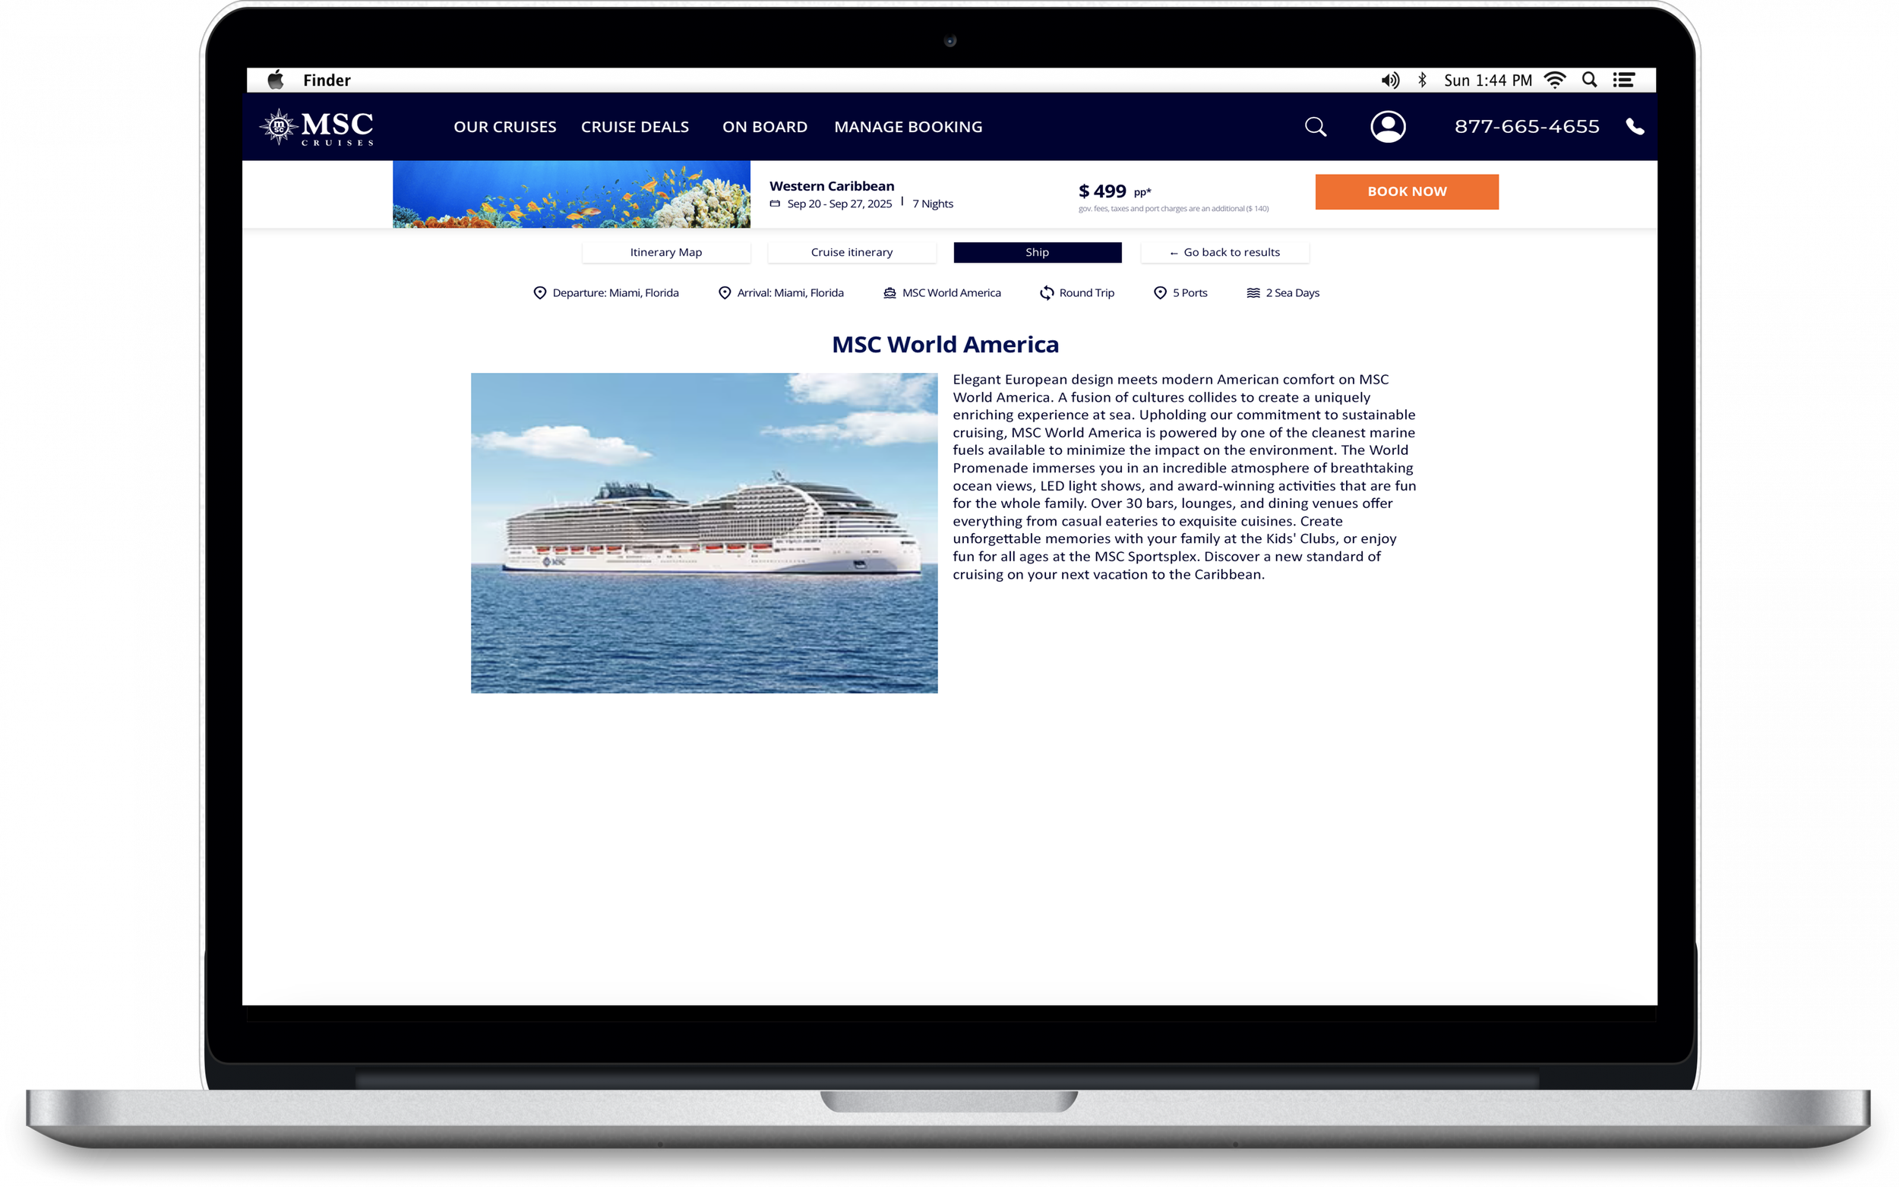Click the volume speaker icon in menu bar
The image size is (1899, 1187).
tap(1389, 80)
